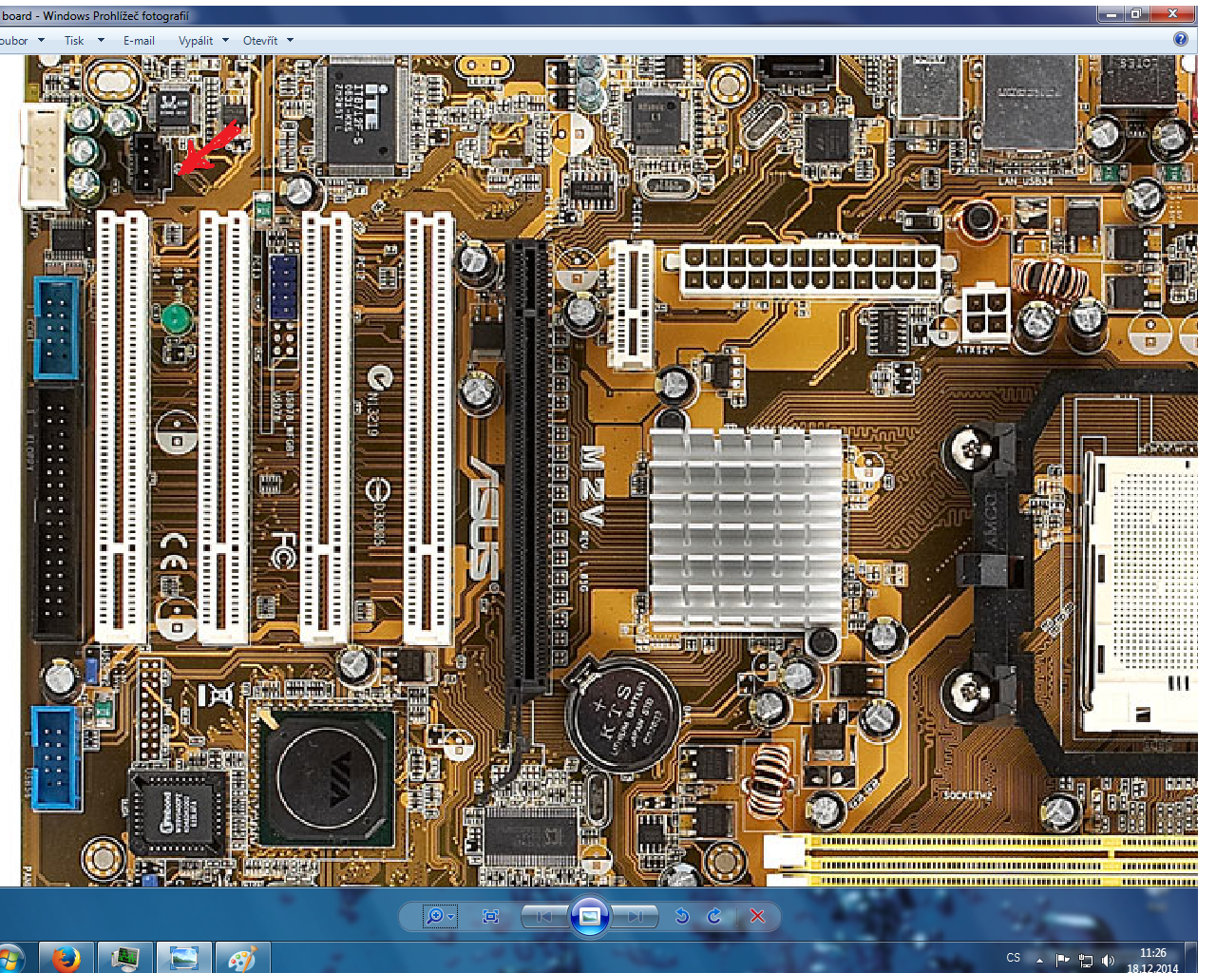Launch Firefox from the taskbar
The image size is (1216, 973).
(66, 958)
